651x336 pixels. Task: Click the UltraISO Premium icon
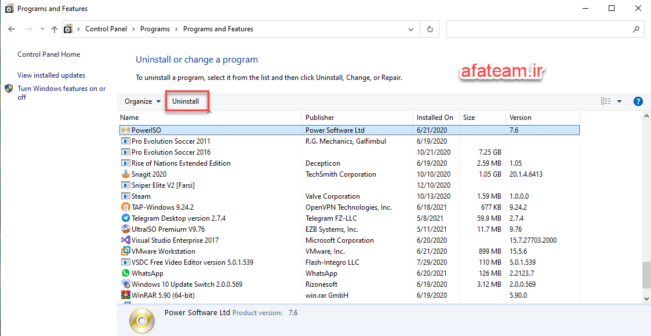point(125,229)
